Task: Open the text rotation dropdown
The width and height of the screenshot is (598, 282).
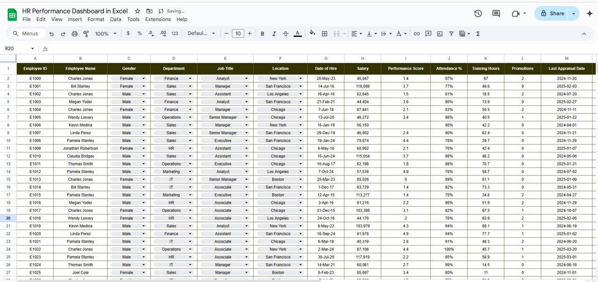Action: [401, 34]
